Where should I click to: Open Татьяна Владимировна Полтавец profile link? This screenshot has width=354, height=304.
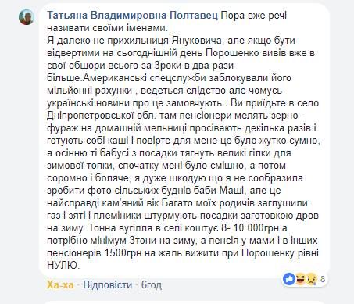[133, 16]
